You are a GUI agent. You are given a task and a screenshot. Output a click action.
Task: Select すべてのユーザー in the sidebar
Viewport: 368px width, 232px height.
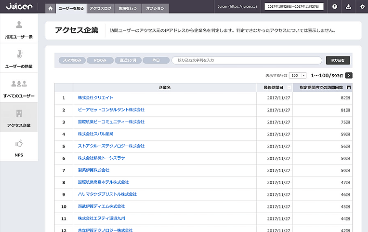point(19,89)
